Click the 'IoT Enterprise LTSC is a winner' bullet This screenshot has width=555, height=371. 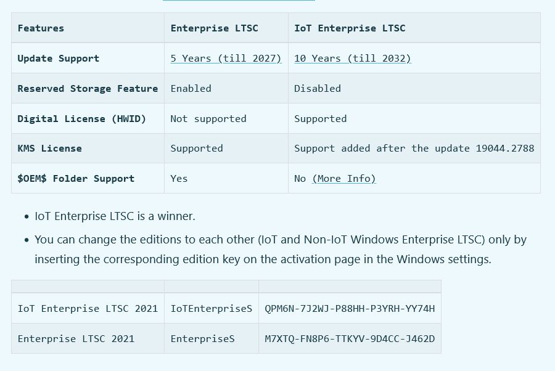point(115,216)
